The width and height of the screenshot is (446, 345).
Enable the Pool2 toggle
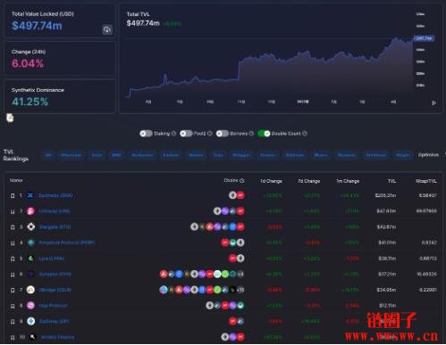pyautogui.click(x=186, y=134)
